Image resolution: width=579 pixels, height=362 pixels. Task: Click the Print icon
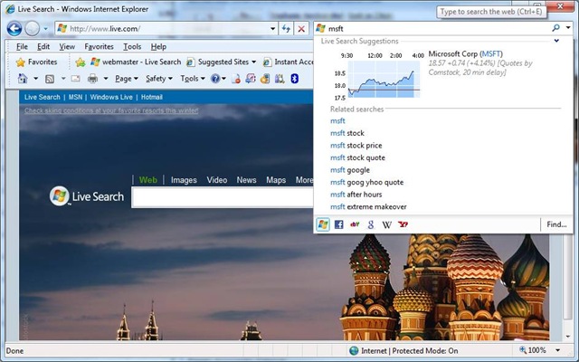(92, 79)
